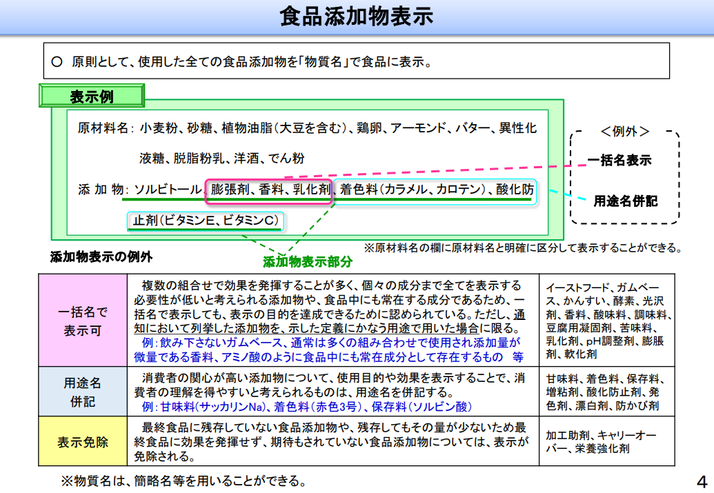Screen dimensions: 714x493
Task: Click 一括名表示 in the dashed exception box
Action: click(x=619, y=161)
